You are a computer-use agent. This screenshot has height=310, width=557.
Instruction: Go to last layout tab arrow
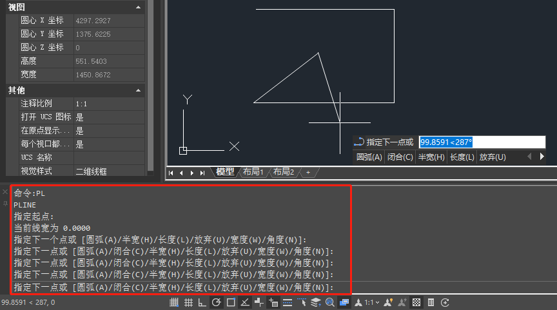click(x=202, y=173)
